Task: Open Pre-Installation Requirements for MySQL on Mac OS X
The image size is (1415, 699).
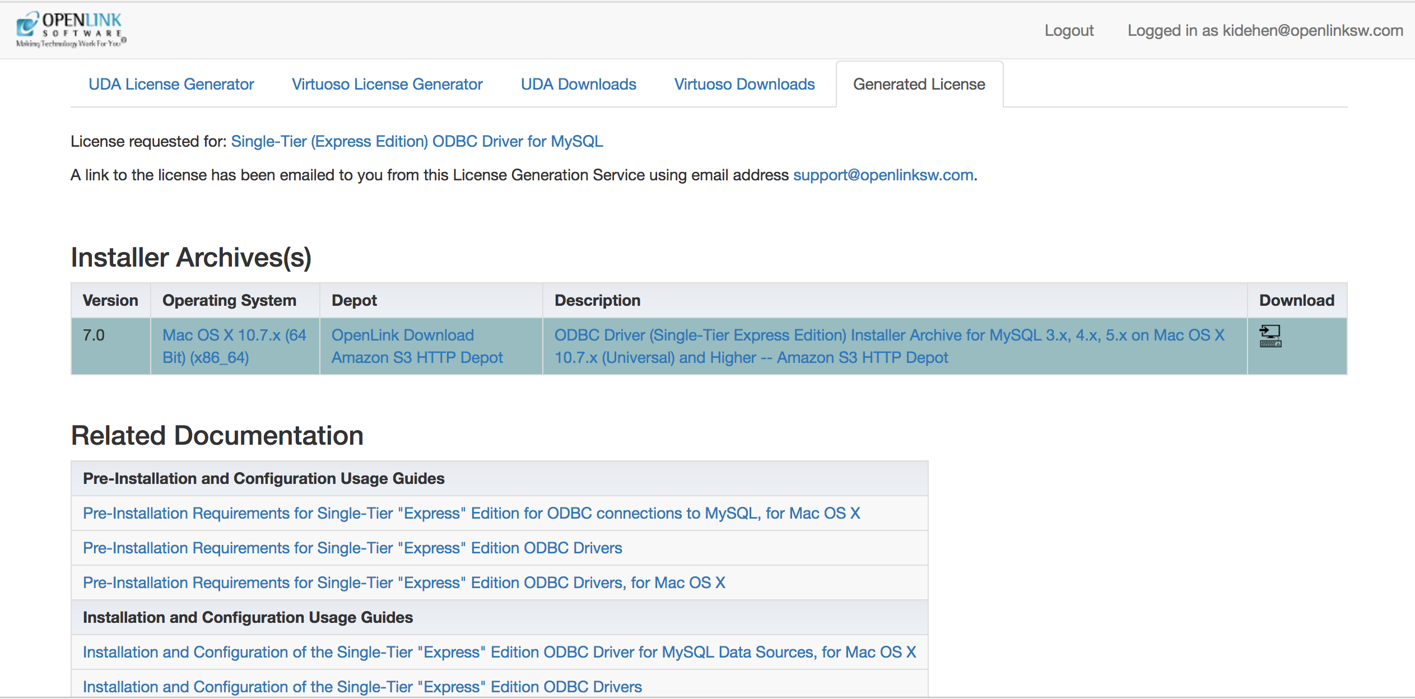Action: 472,513
